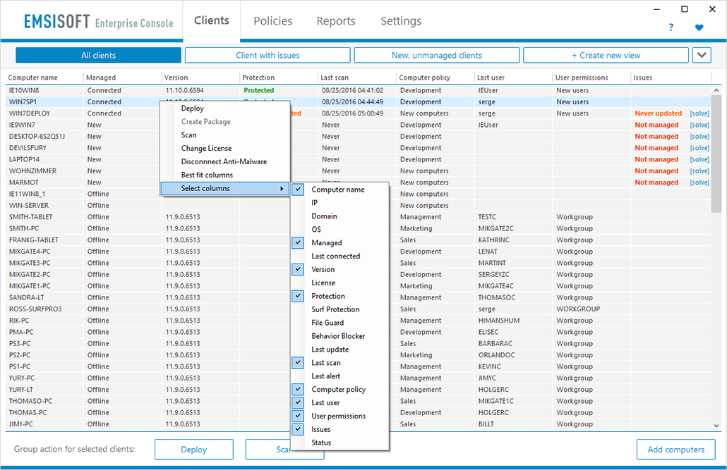Enable the License column
The image size is (727, 470).
click(x=340, y=283)
